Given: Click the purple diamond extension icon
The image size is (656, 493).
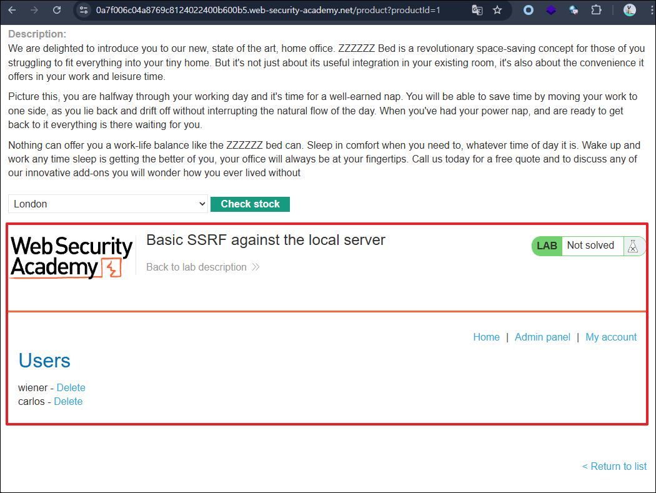Looking at the screenshot, I should click(551, 10).
